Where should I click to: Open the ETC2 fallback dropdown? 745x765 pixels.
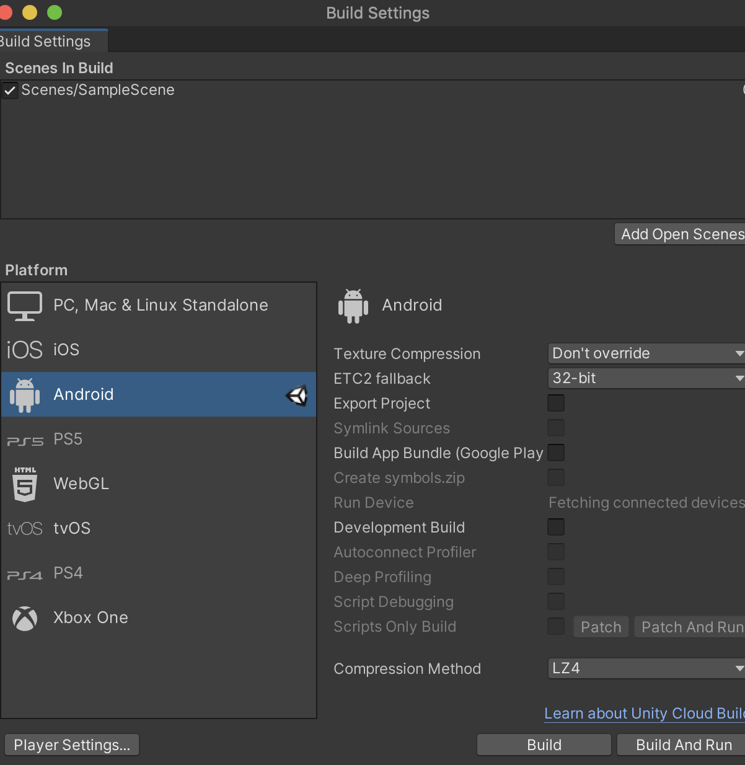tap(646, 378)
